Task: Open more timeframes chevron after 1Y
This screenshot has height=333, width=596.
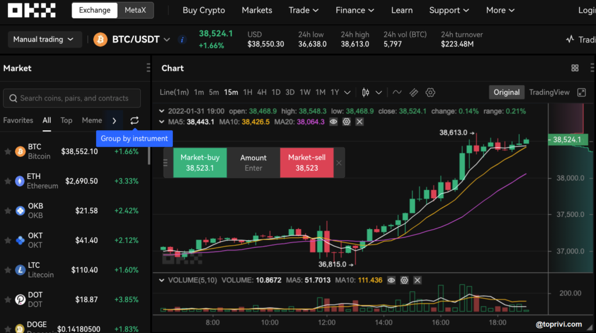Action: 347,92
